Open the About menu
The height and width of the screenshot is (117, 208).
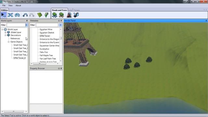[x=18, y=6]
